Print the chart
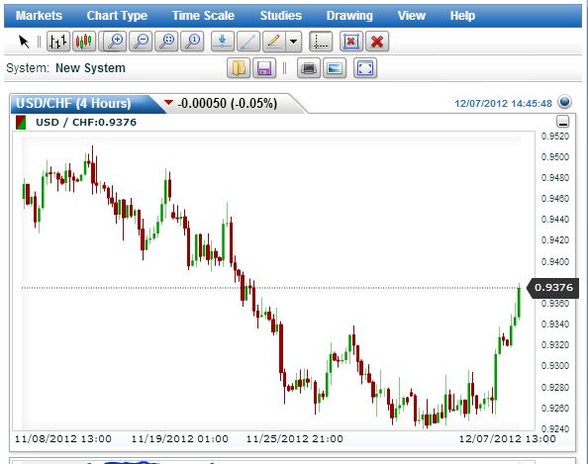The image size is (588, 464). [309, 68]
